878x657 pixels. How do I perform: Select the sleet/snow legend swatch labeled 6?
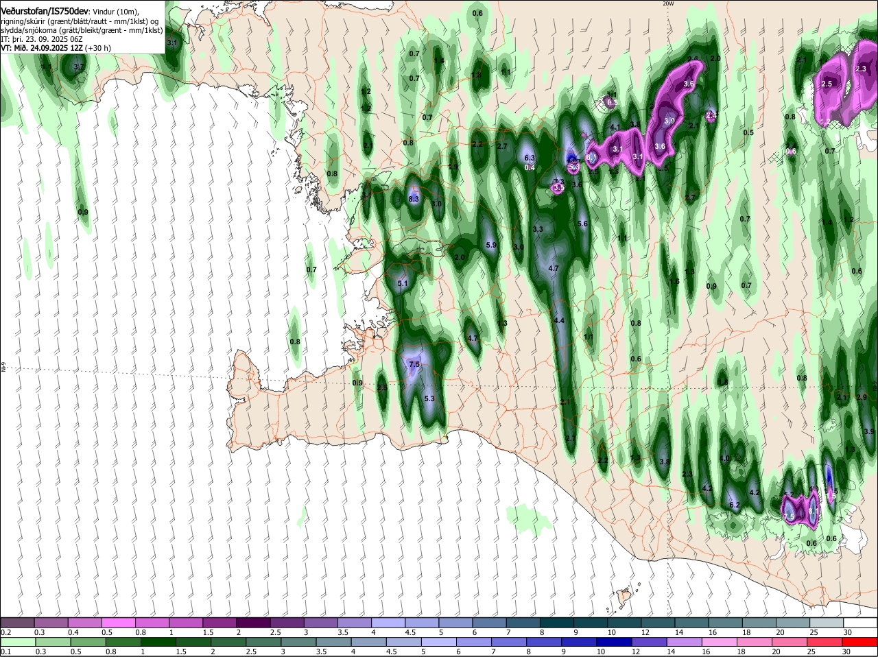(x=488, y=623)
